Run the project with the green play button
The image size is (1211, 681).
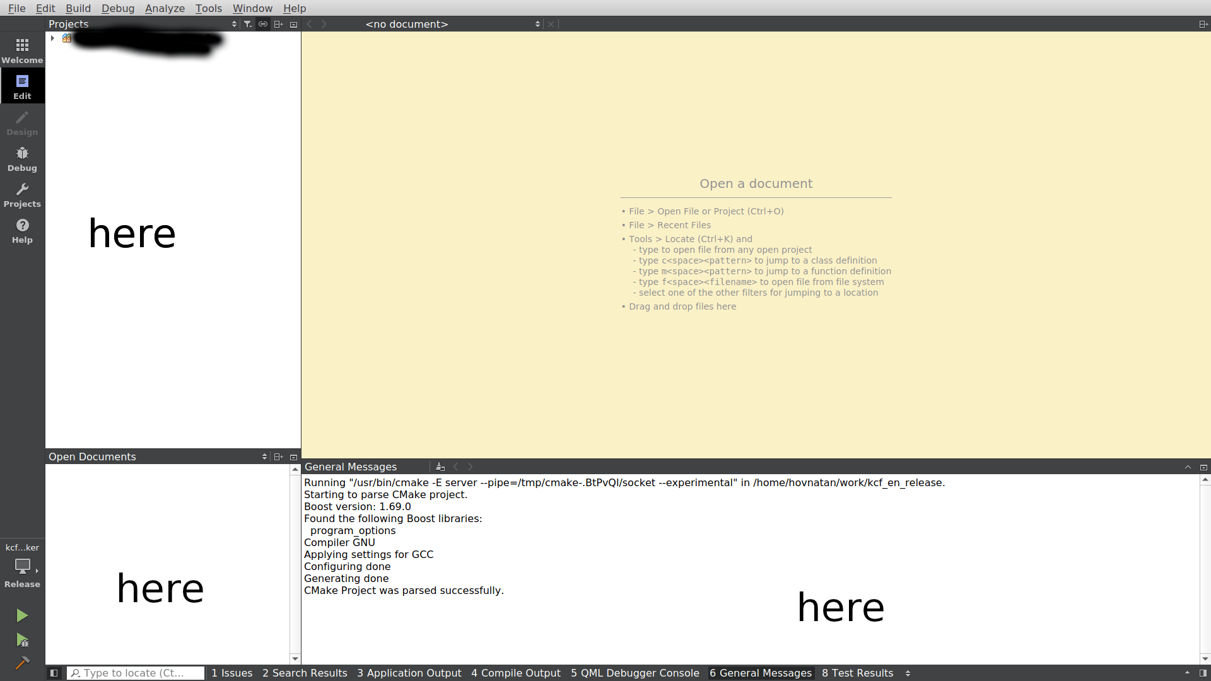22,615
